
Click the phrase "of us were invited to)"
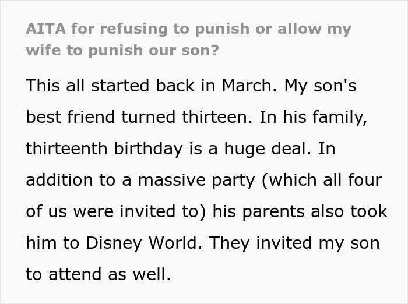pyautogui.click(x=111, y=211)
